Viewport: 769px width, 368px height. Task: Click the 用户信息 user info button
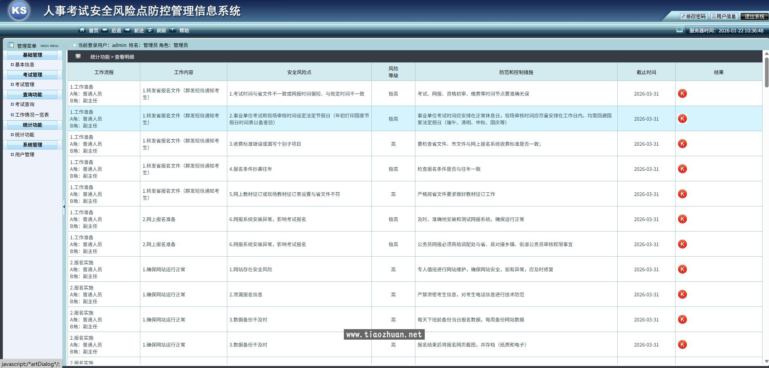coord(724,16)
